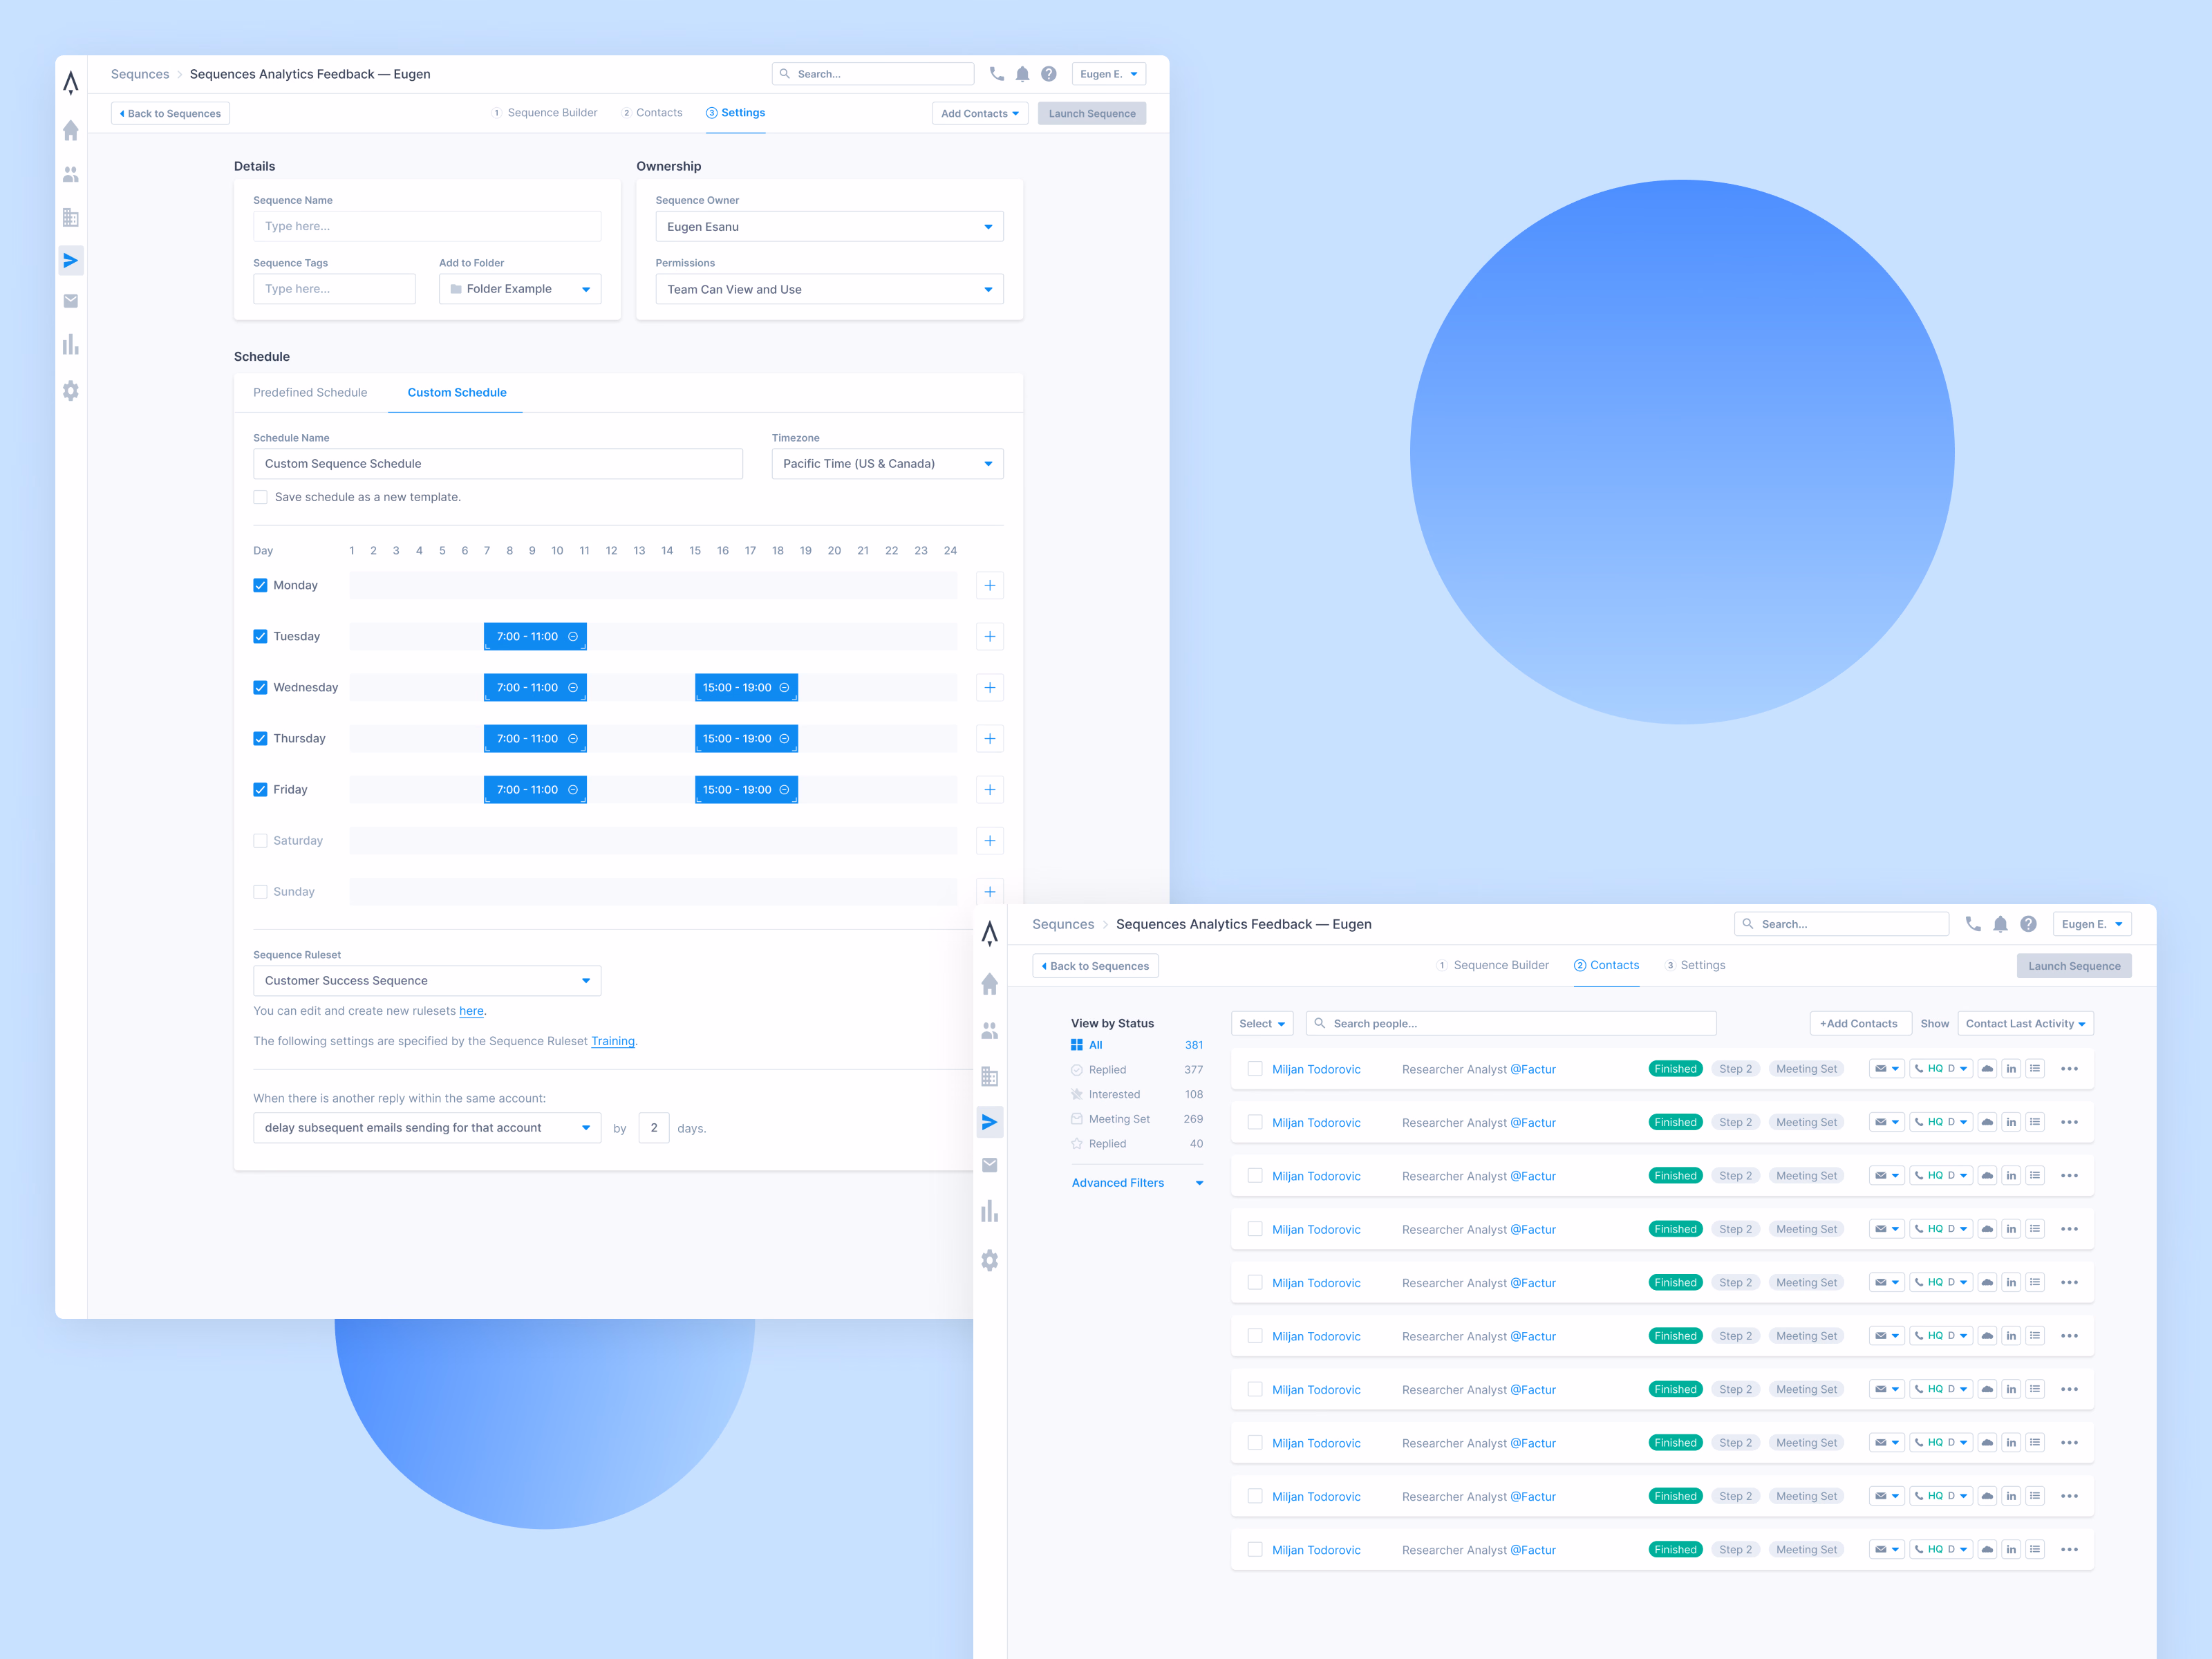
Task: Click home icon in Settings window sidebar
Action: click(70, 130)
